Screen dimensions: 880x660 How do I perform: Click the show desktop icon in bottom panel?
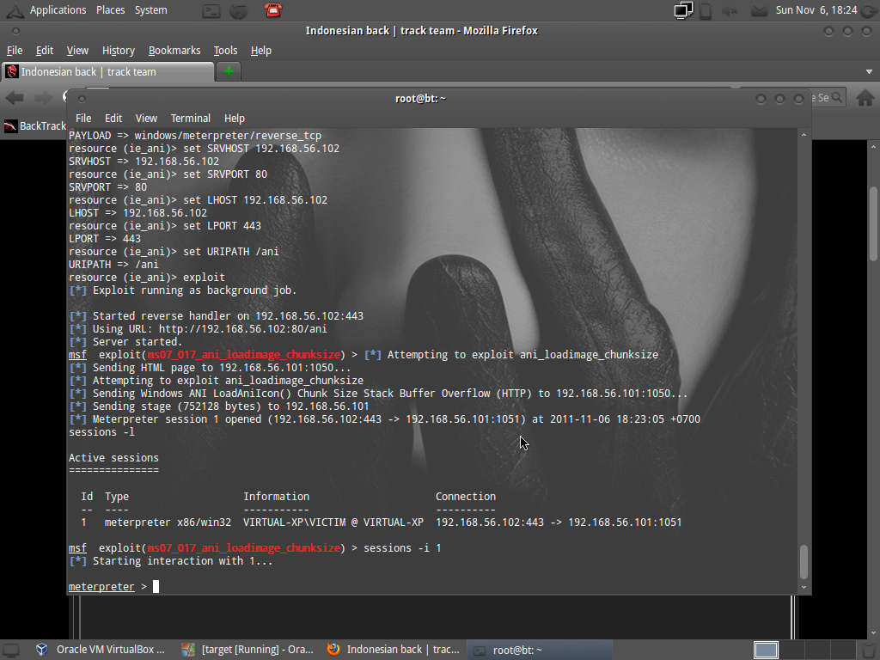coord(10,650)
